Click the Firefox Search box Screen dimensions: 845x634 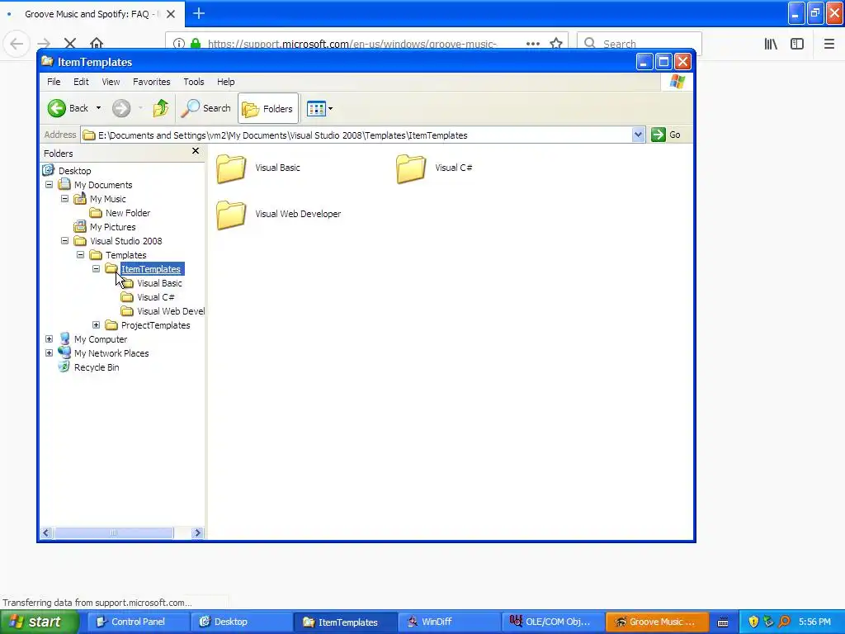coord(640,43)
